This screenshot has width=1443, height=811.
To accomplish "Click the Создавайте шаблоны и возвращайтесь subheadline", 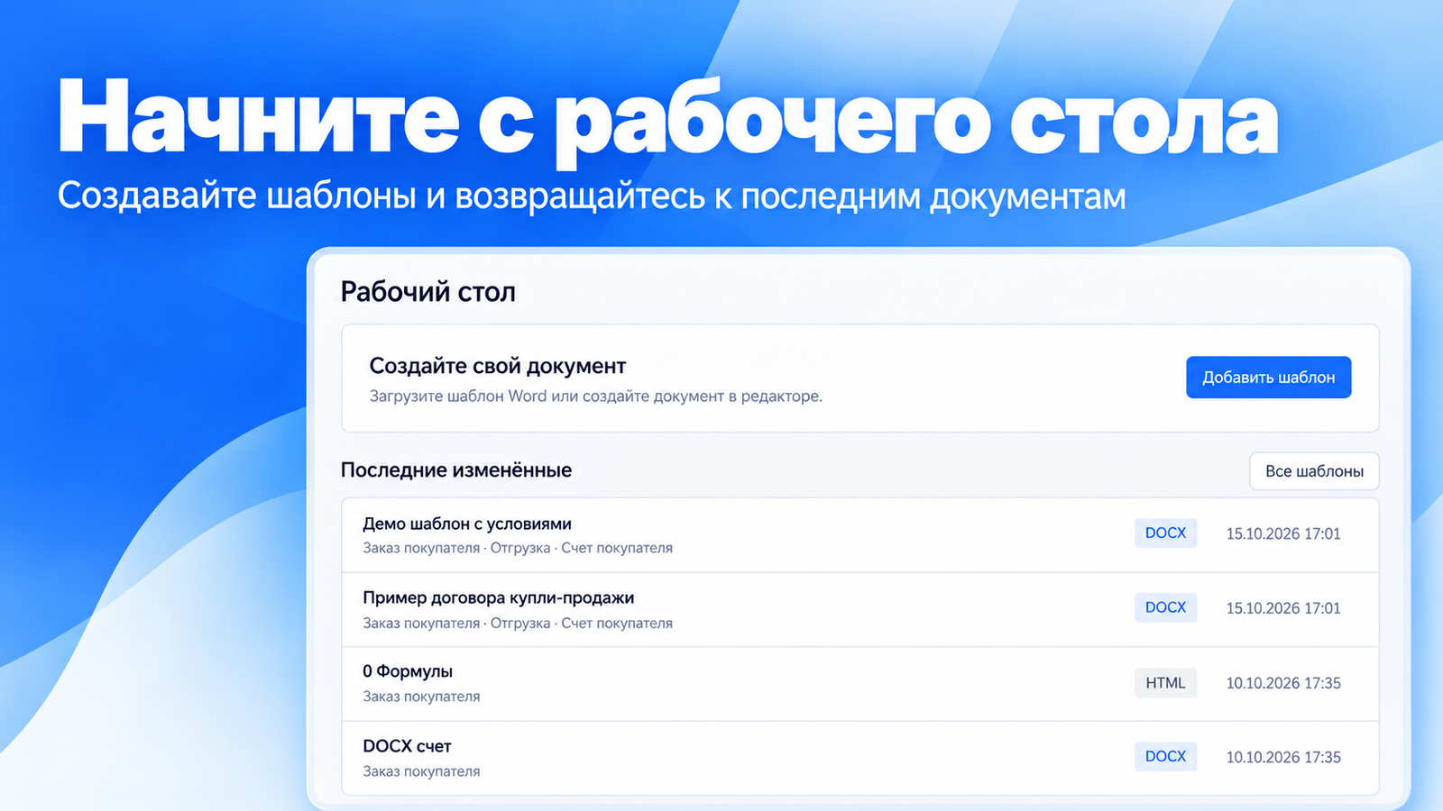I will pyautogui.click(x=592, y=196).
